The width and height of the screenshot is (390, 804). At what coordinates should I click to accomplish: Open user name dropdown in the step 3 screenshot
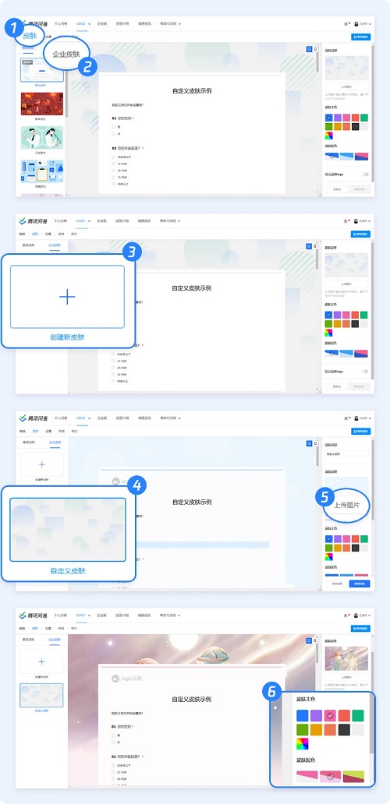point(365,221)
